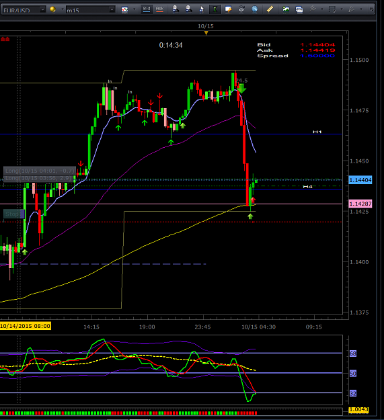This screenshot has width=384, height=420.
Task: Click the 10/14/2015 08:00 yellow date label
Action: click(26, 326)
